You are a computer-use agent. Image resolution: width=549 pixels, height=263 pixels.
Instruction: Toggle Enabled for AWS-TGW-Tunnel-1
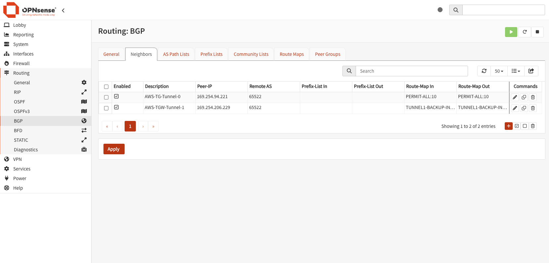(x=116, y=107)
